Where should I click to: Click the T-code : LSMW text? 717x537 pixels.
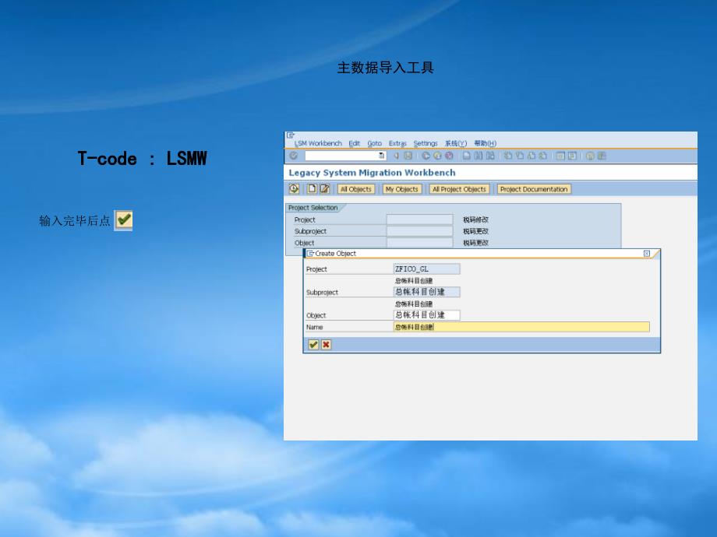click(142, 159)
